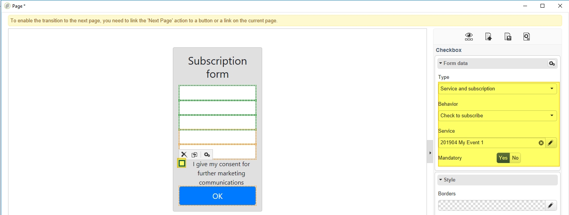
Task: Click the eye preview icon in right panel
Action: tap(469, 37)
